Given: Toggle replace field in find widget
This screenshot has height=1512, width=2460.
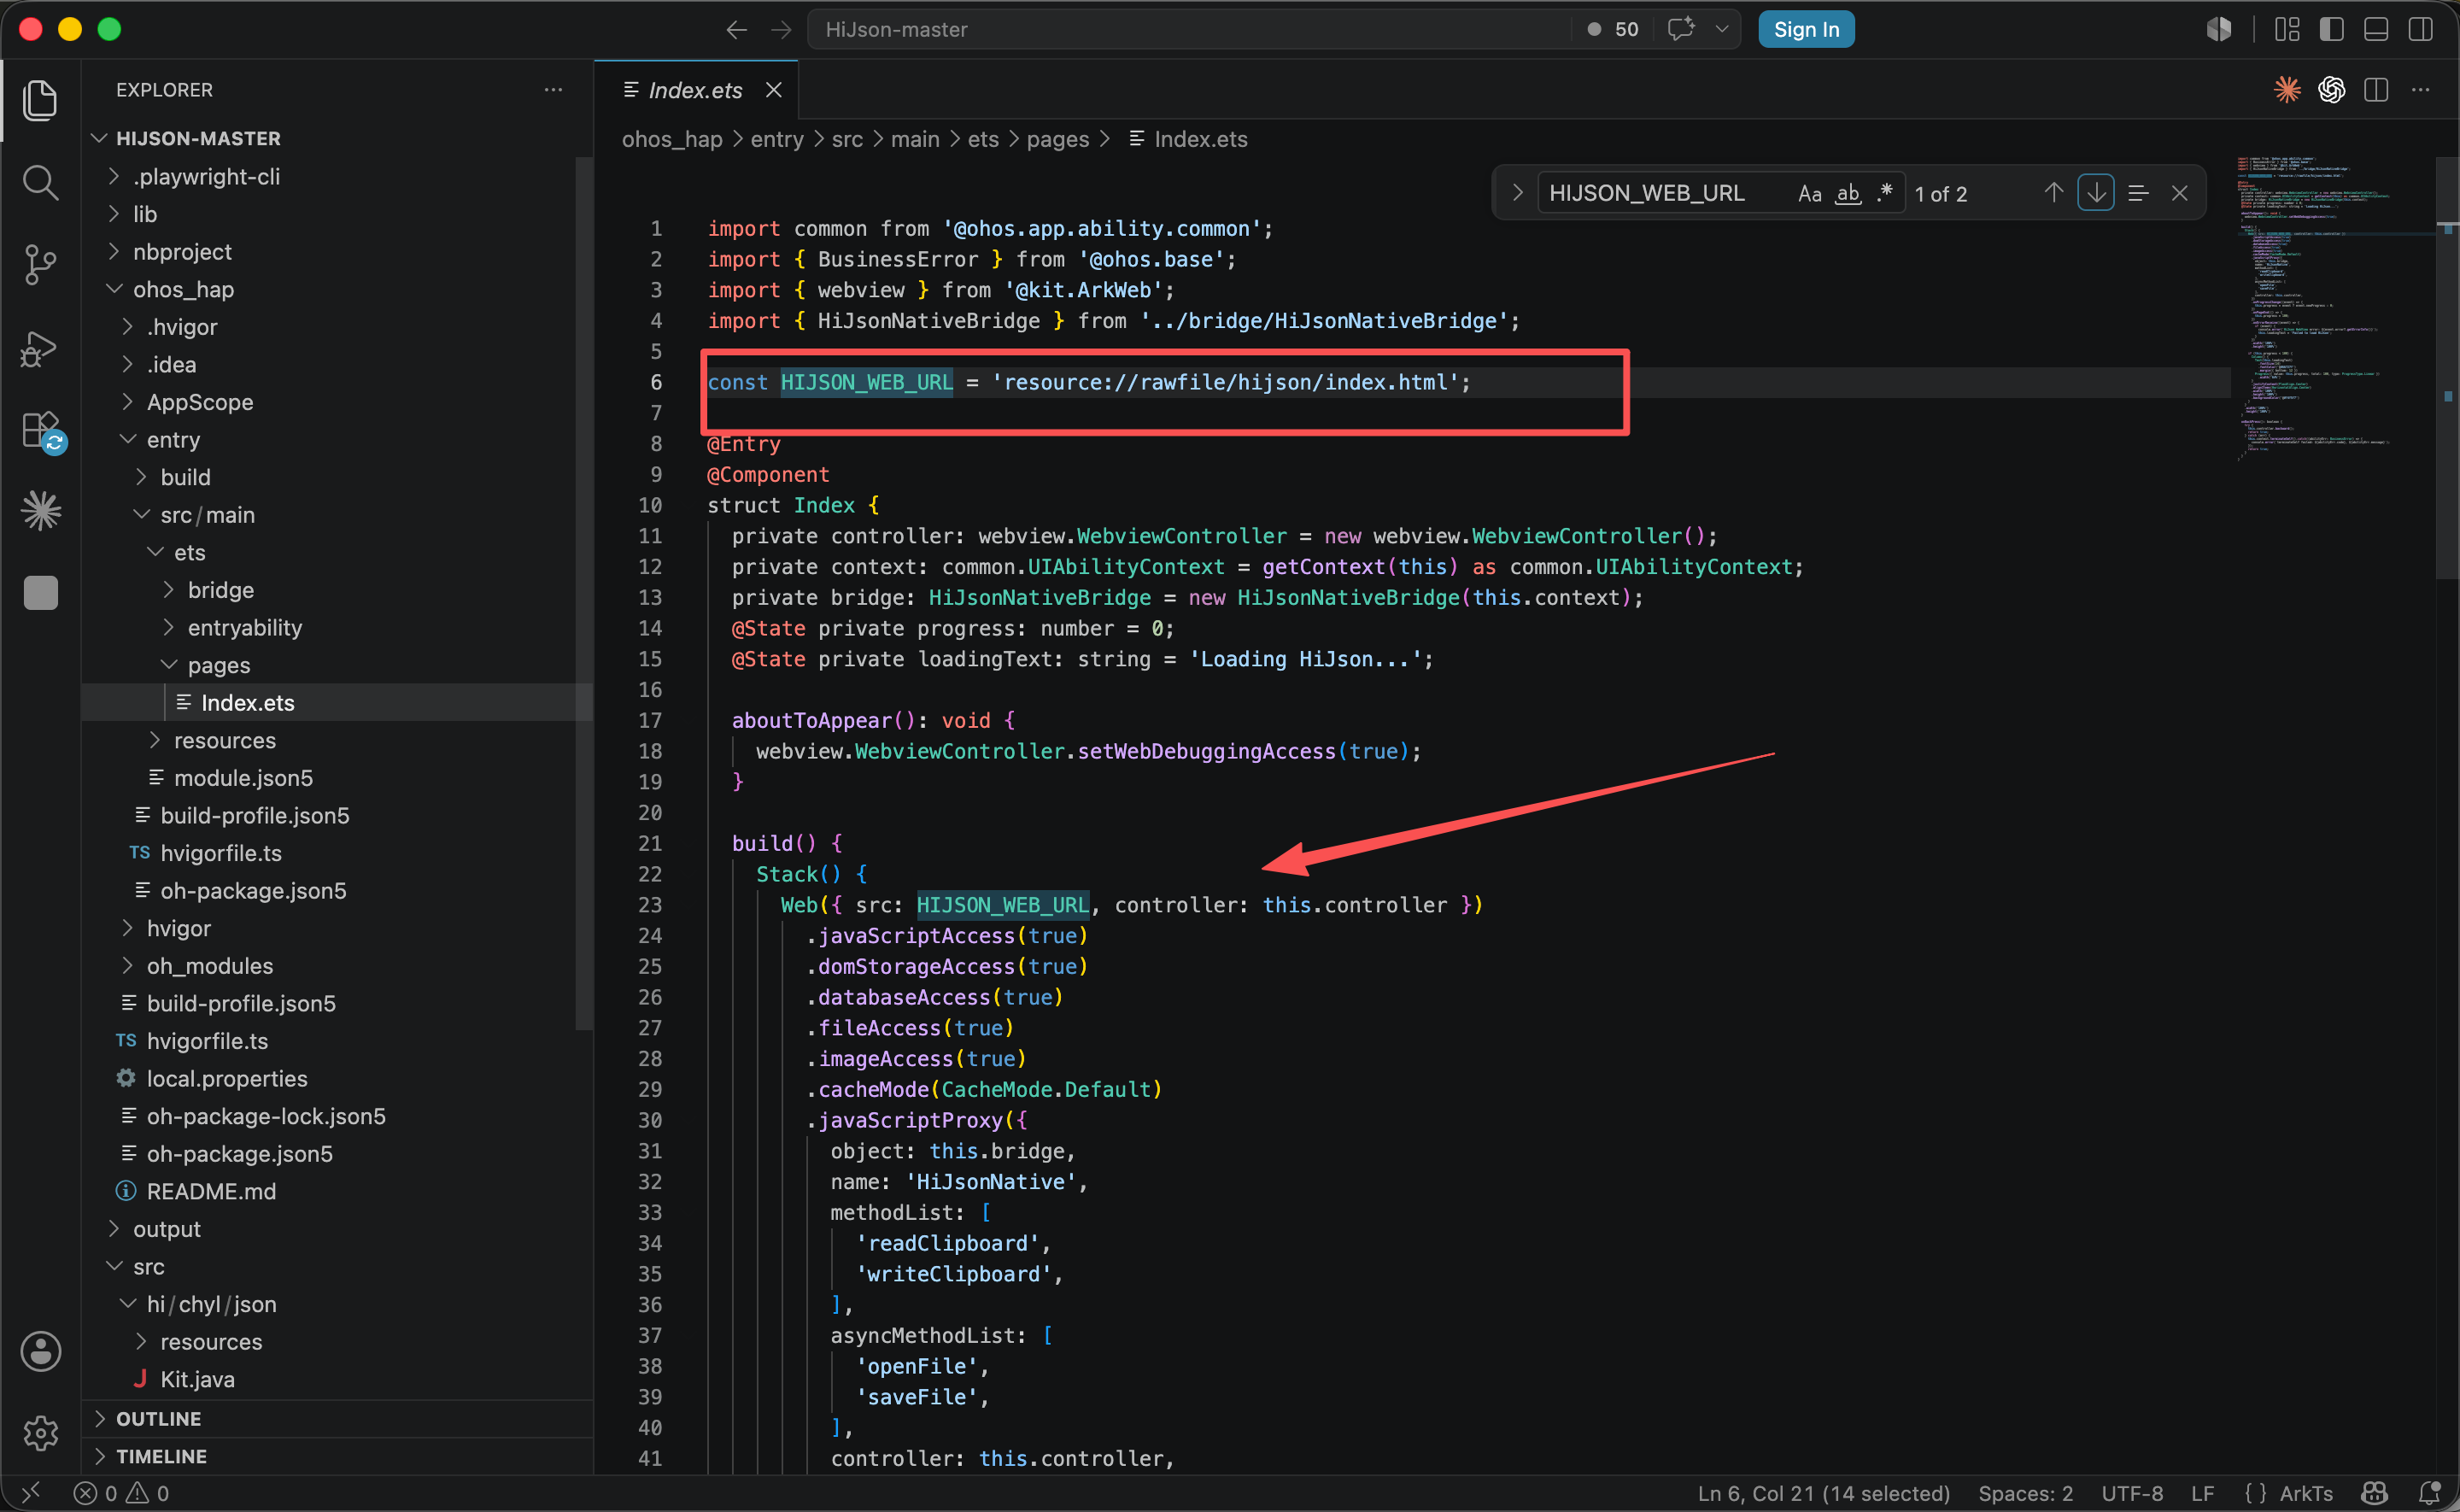Looking at the screenshot, I should (x=1516, y=192).
